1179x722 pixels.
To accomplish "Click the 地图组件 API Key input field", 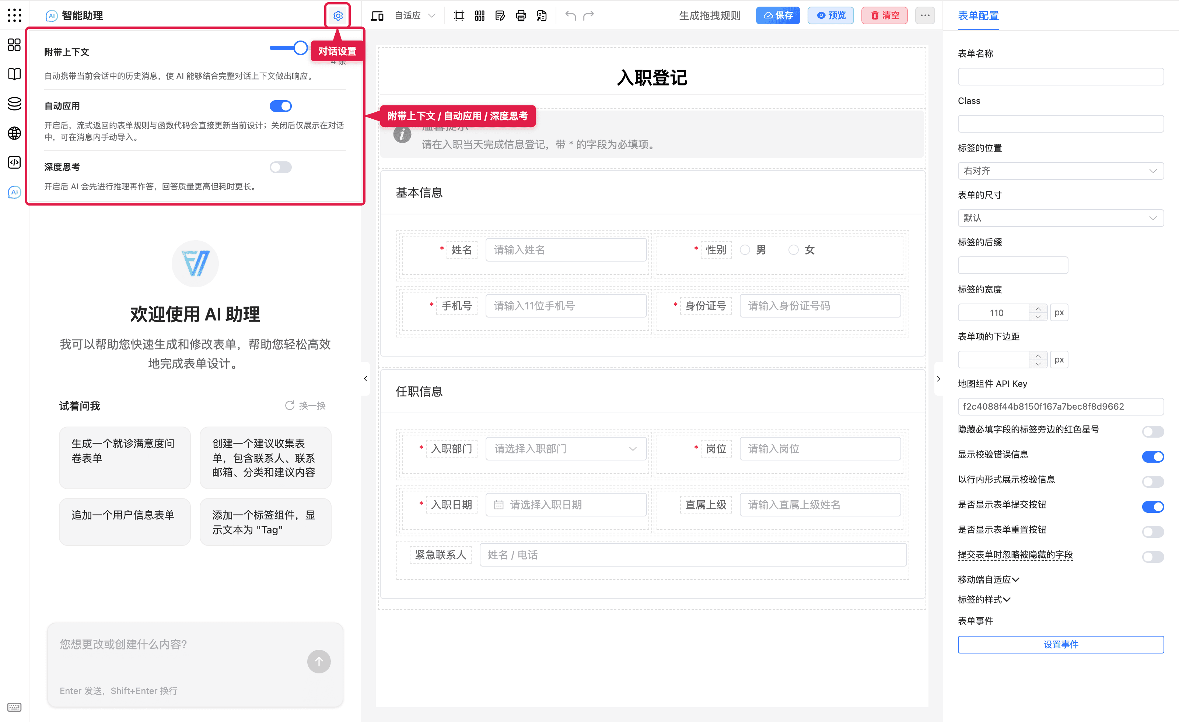I will (1060, 407).
